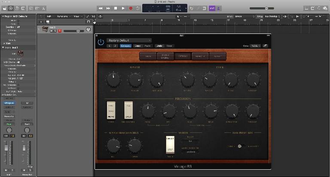This screenshot has height=177, width=330.
Task: Click the Copy button in plug-in header
Action: 137,46
